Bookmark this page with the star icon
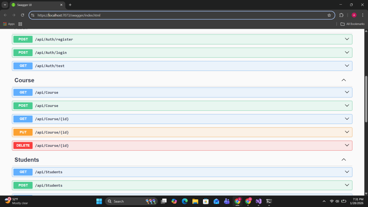This screenshot has width=368, height=207. [329, 15]
